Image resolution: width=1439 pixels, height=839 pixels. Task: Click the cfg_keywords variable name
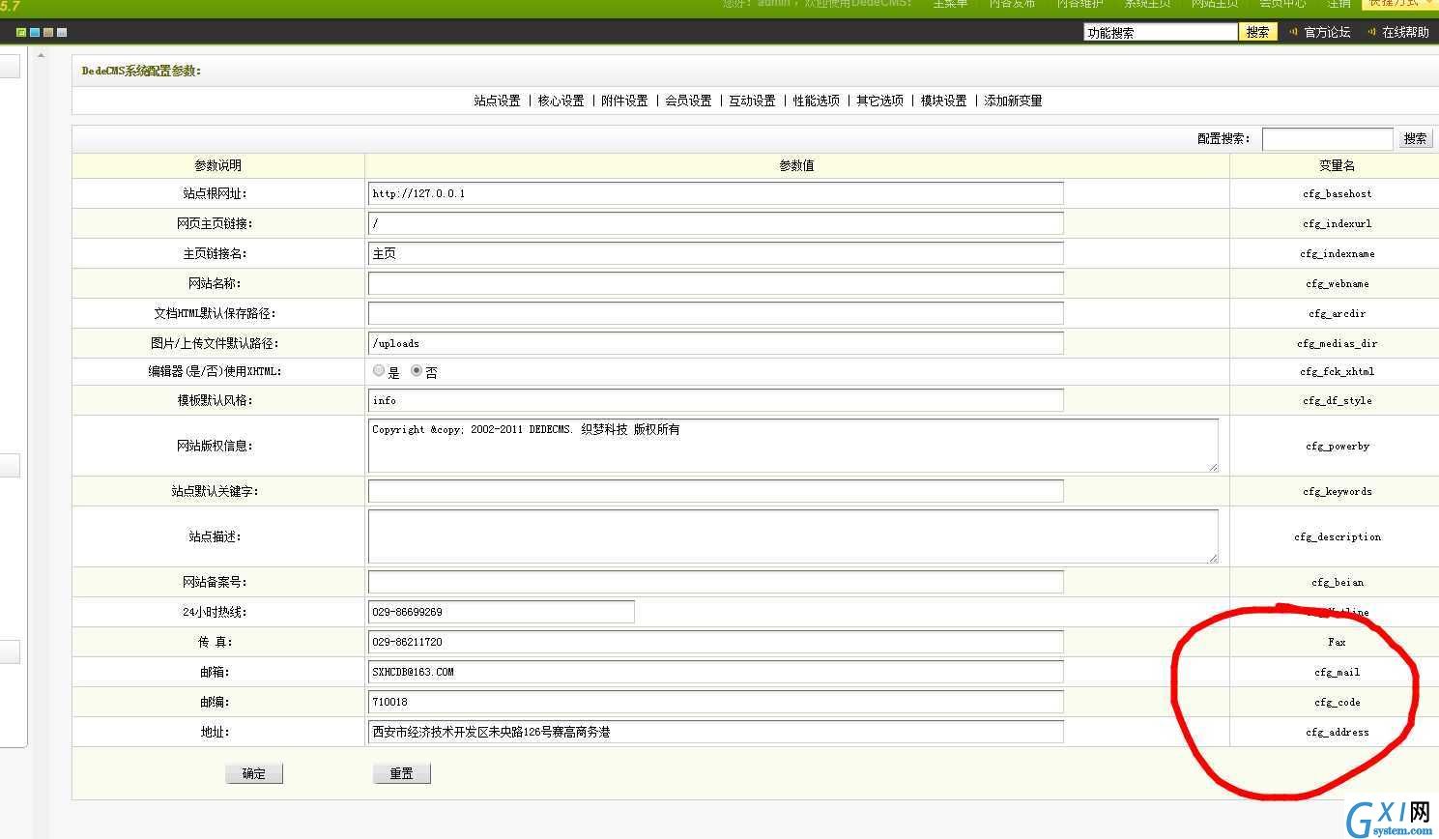click(1337, 491)
